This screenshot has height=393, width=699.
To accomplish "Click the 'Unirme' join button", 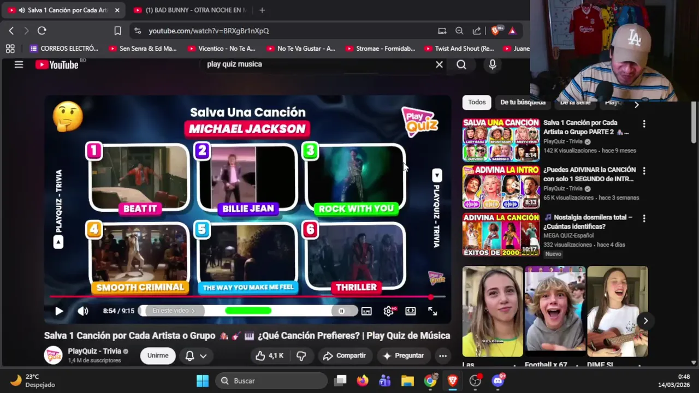I will 158,355.
